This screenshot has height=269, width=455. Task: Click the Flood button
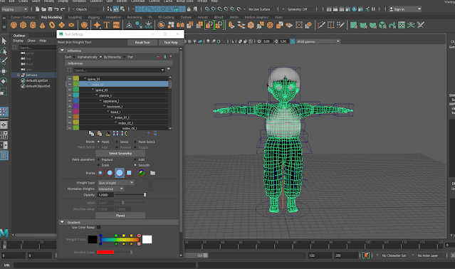click(x=120, y=216)
